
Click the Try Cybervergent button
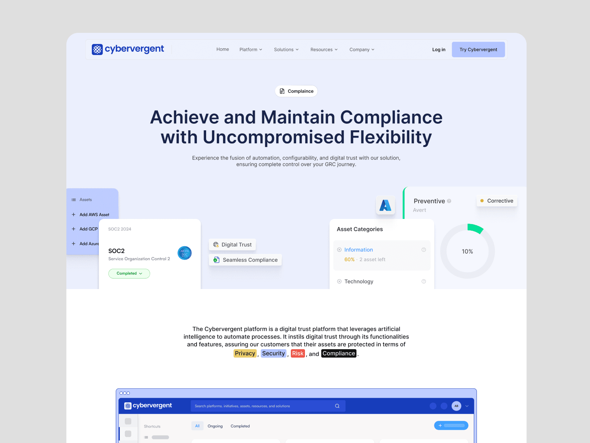tap(478, 49)
